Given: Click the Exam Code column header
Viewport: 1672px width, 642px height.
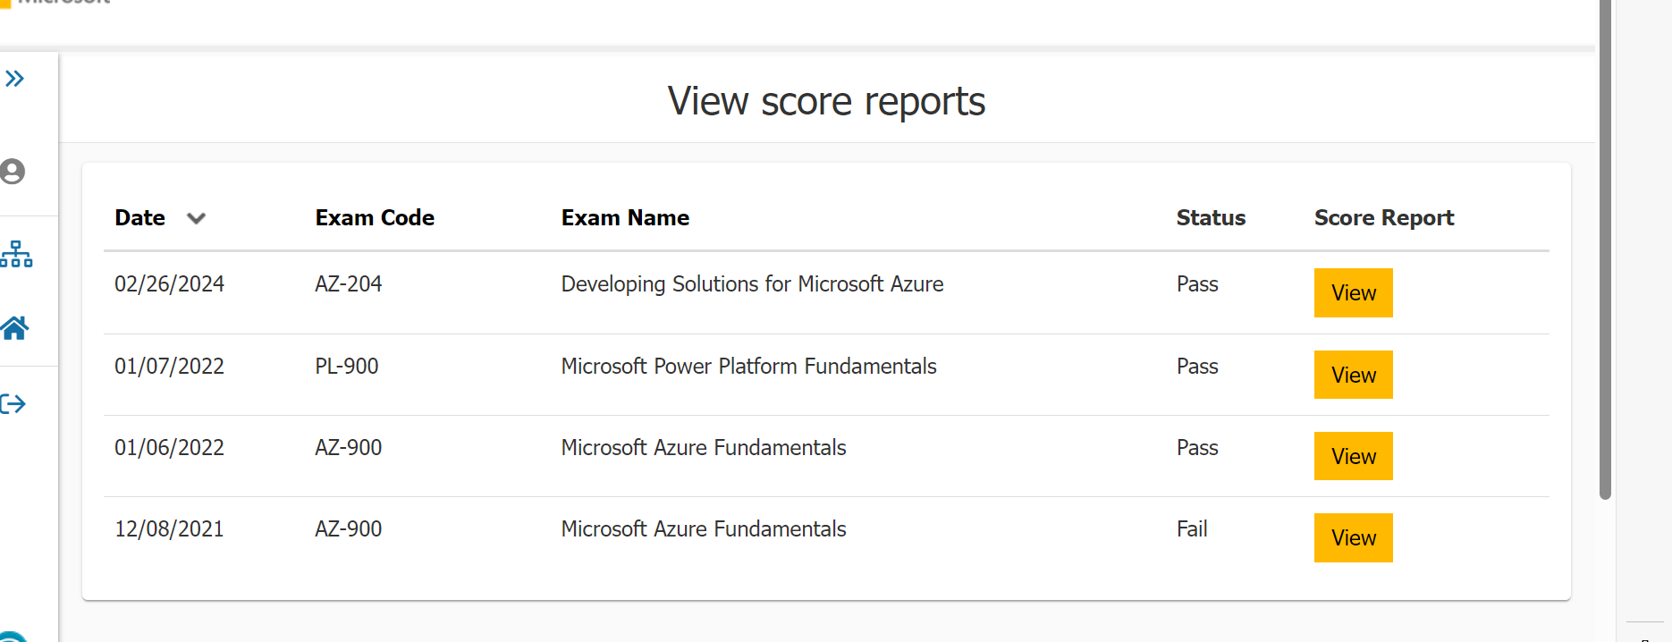Looking at the screenshot, I should [375, 217].
